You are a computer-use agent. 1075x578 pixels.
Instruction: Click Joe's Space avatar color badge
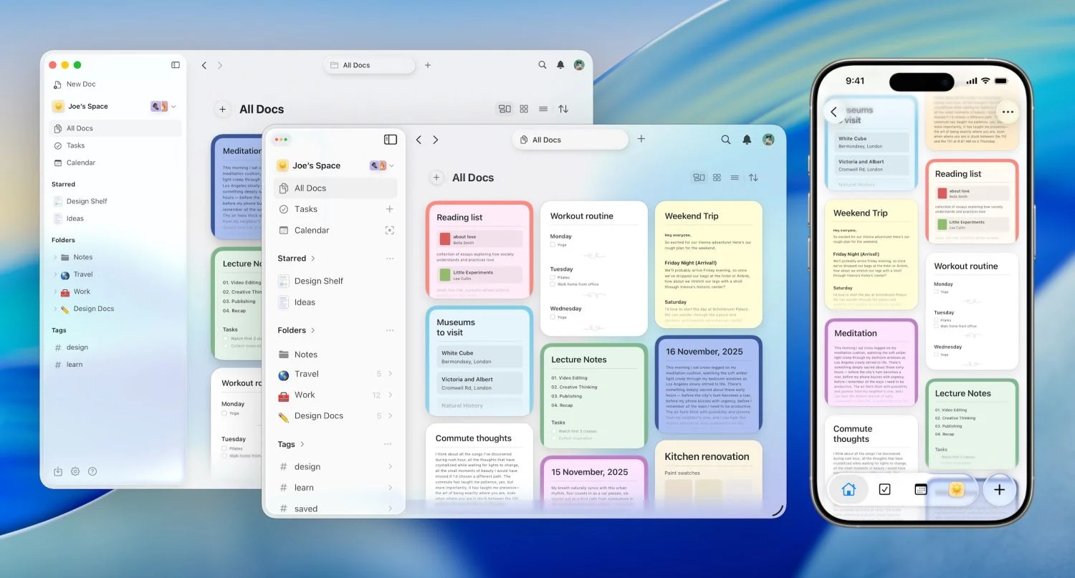point(378,165)
